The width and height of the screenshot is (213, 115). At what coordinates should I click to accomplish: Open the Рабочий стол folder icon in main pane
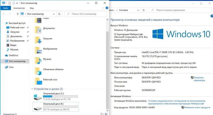tap(38, 81)
